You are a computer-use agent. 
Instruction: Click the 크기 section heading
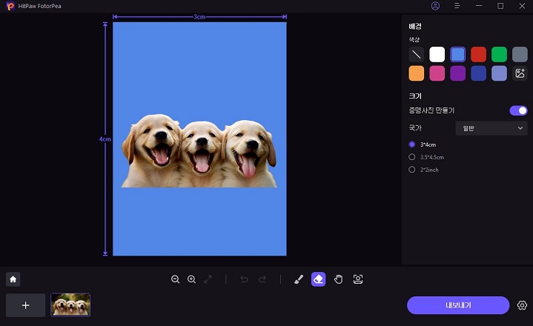click(415, 96)
